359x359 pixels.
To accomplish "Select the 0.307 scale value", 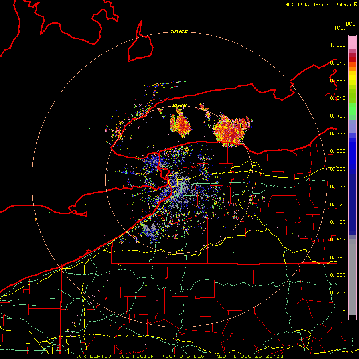I will [338, 275].
